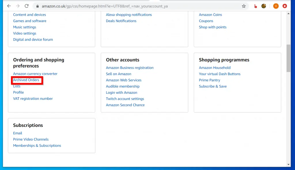This screenshot has height=170, width=295.
Task: Open Memberships & Subscriptions link
Action: tap(37, 145)
